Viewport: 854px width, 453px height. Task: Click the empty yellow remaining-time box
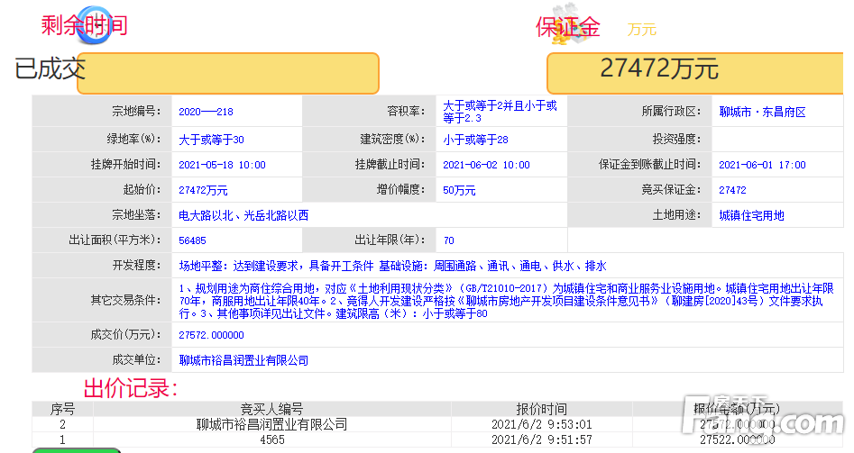coord(227,73)
